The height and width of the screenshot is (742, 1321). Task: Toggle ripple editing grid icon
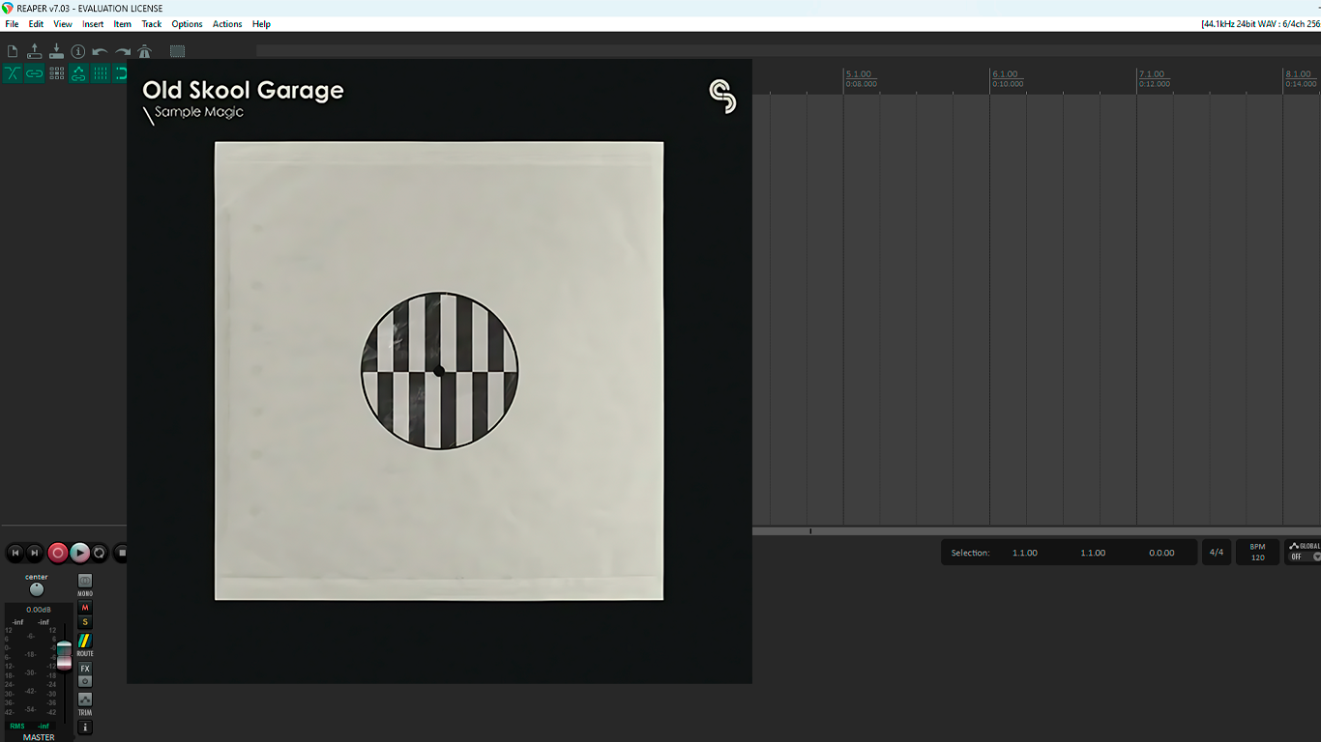click(57, 73)
